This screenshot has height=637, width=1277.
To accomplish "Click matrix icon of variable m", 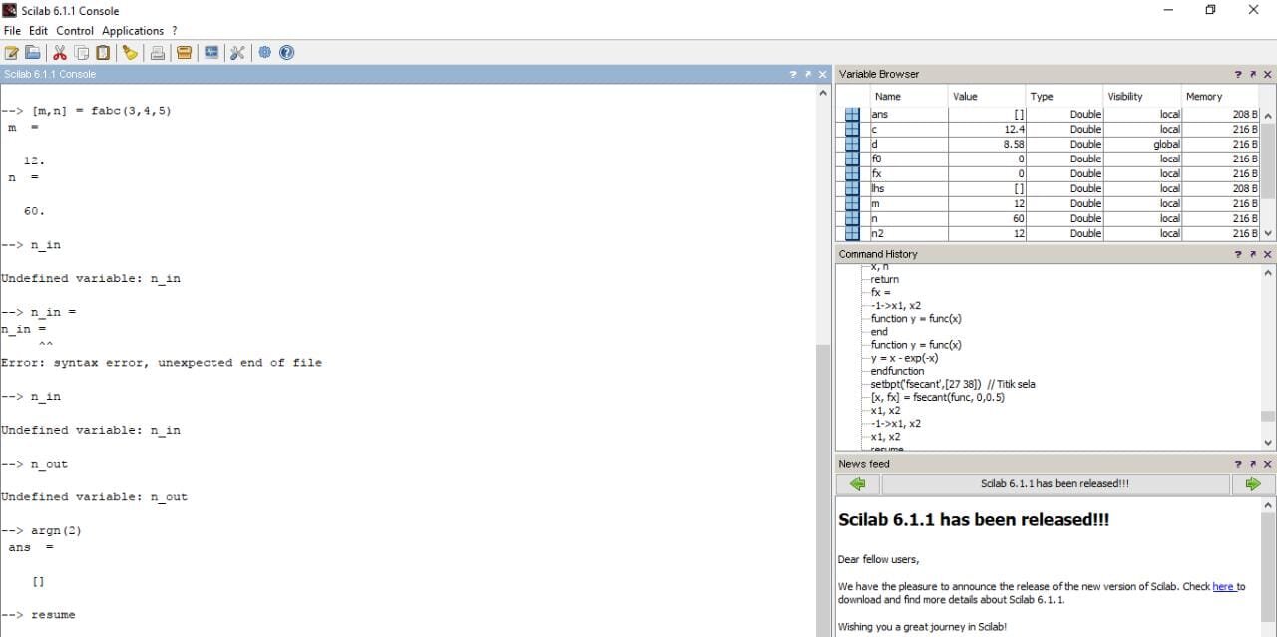I will pyautogui.click(x=852, y=204).
